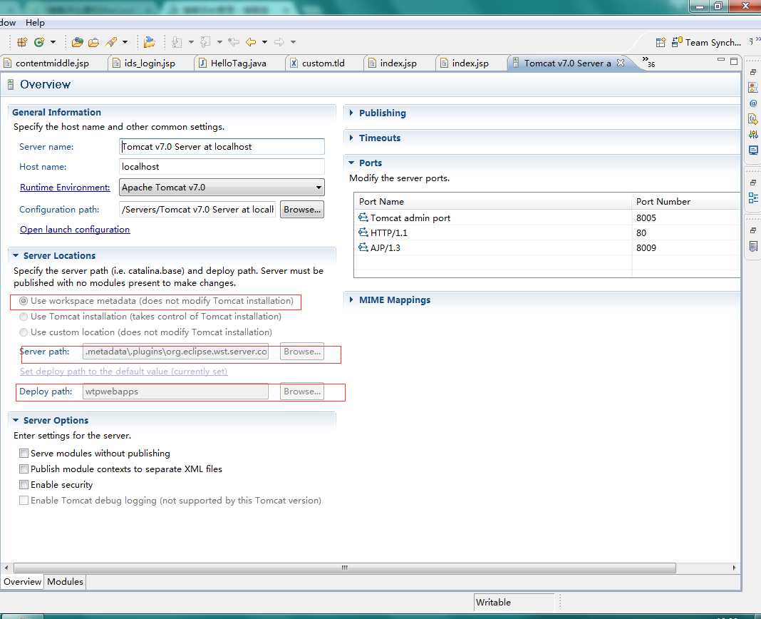Close the Tomcat v7.0 Server tab

pyautogui.click(x=620, y=63)
